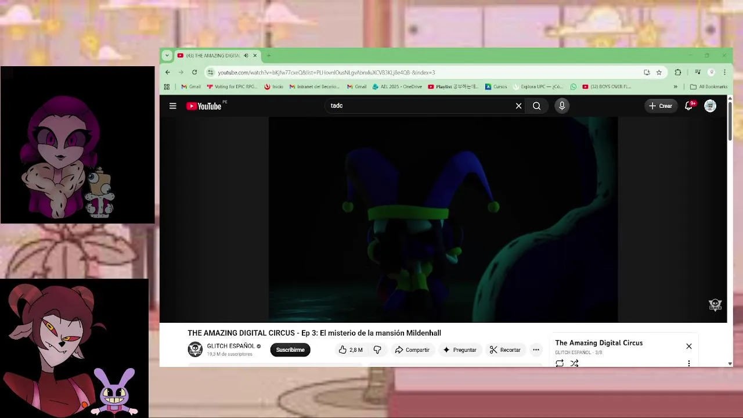
Task: Open The Amazing Digital Circus playlist title
Action: click(x=598, y=343)
